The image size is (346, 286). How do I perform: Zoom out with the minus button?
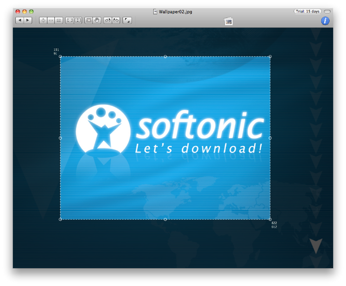click(x=51, y=20)
